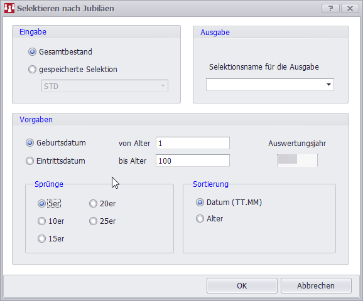Expand the Selektionsname für die Ausgabe dropdown
Viewport: 363px width, 301px height.
pos(270,85)
